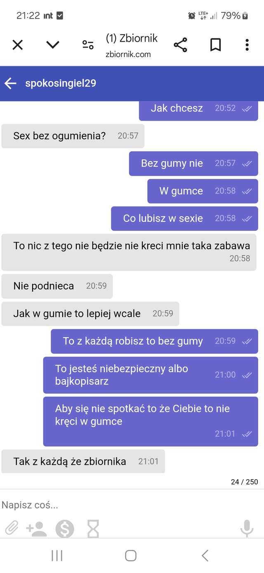Tap the add person icon
This screenshot has width=264, height=573.
pyautogui.click(x=36, y=528)
